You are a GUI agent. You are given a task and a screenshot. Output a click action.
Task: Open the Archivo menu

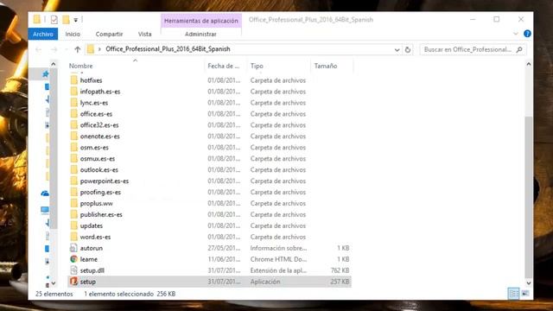[43, 34]
